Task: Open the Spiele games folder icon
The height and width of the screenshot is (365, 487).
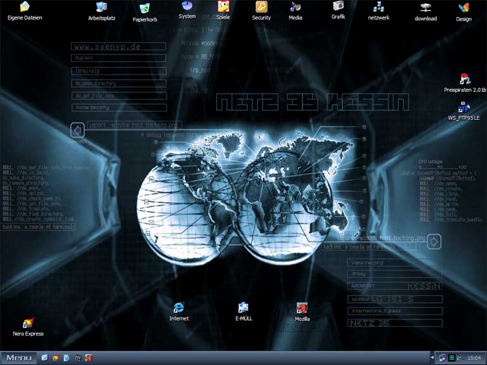Action: [x=223, y=10]
